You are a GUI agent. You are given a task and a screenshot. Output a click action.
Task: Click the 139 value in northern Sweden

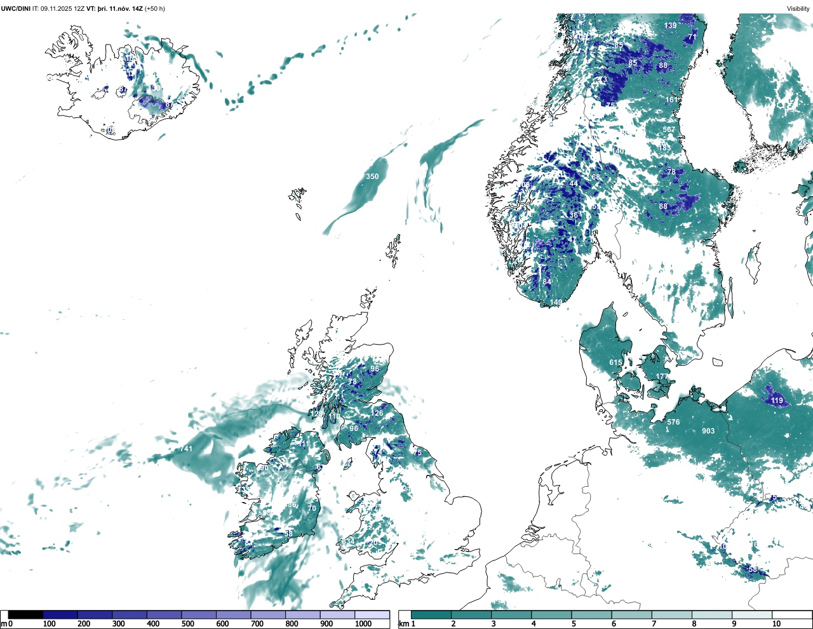(x=671, y=26)
